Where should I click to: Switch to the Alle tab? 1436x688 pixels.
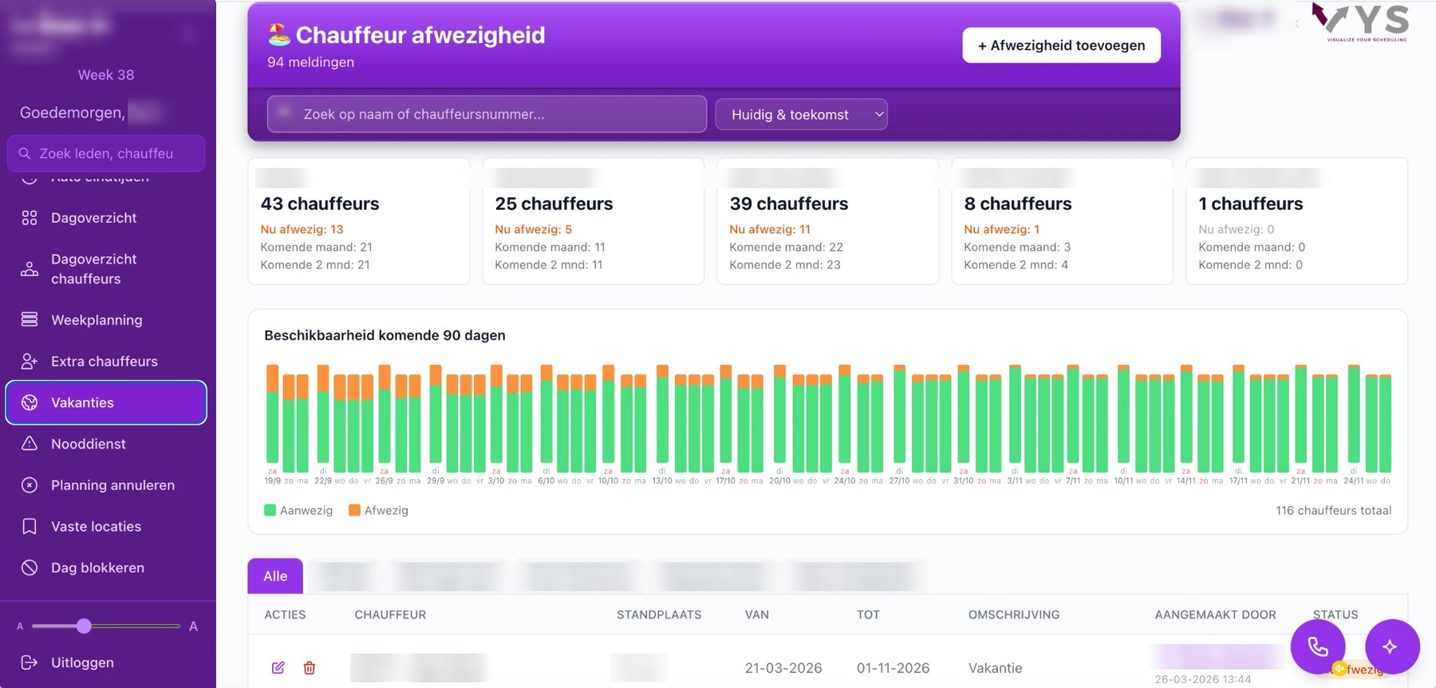[x=275, y=576]
